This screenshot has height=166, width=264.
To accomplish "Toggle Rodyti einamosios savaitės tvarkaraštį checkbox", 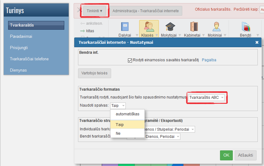I will 130,60.
